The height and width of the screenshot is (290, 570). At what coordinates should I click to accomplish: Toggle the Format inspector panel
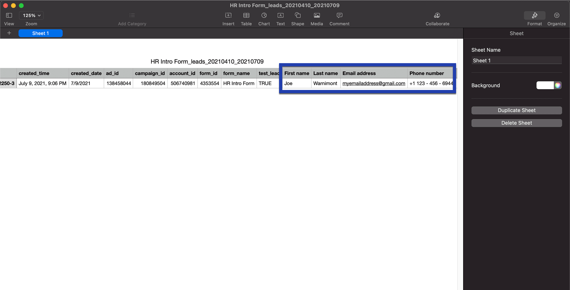pos(534,16)
